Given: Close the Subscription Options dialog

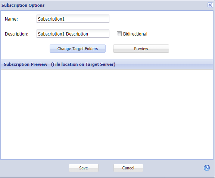Looking at the screenshot, I should (x=210, y=5).
